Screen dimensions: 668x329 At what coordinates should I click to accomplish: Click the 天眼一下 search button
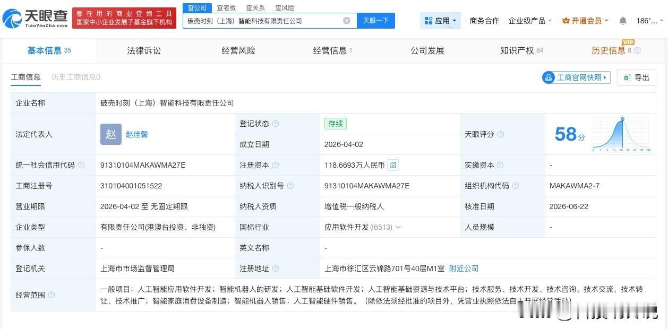[x=376, y=21]
